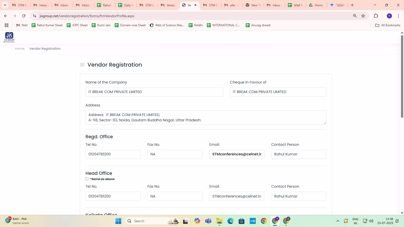Open the zoom magnifier in address bar
This screenshot has height=227, width=404.
coord(355,16)
